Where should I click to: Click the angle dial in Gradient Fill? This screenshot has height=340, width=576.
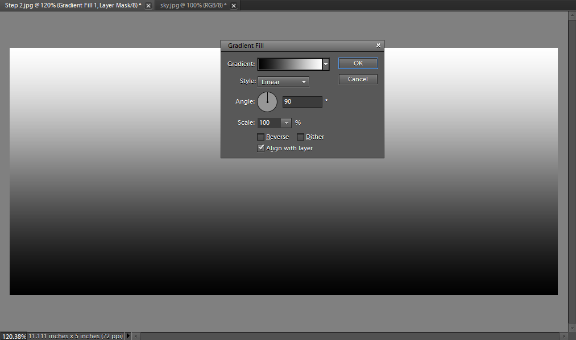(267, 102)
